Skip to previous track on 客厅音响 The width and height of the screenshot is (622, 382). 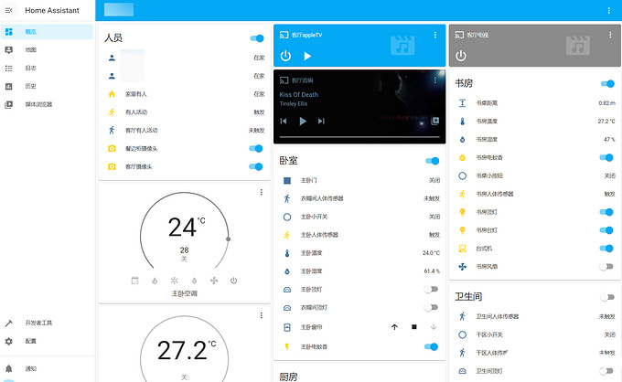pyautogui.click(x=284, y=122)
